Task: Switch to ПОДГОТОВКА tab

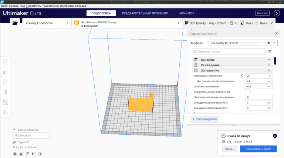Action: point(101,13)
